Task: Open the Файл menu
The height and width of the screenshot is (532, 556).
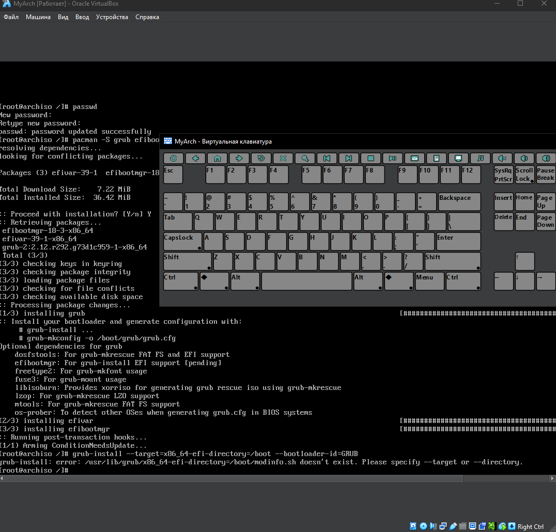Action: 11,17
